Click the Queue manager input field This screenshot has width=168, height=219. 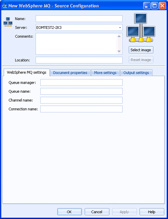click(81, 83)
